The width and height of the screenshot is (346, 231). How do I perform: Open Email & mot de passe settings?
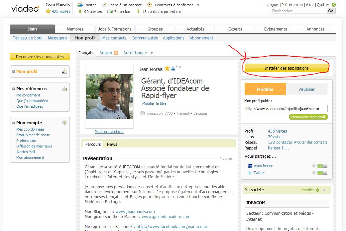(33, 135)
